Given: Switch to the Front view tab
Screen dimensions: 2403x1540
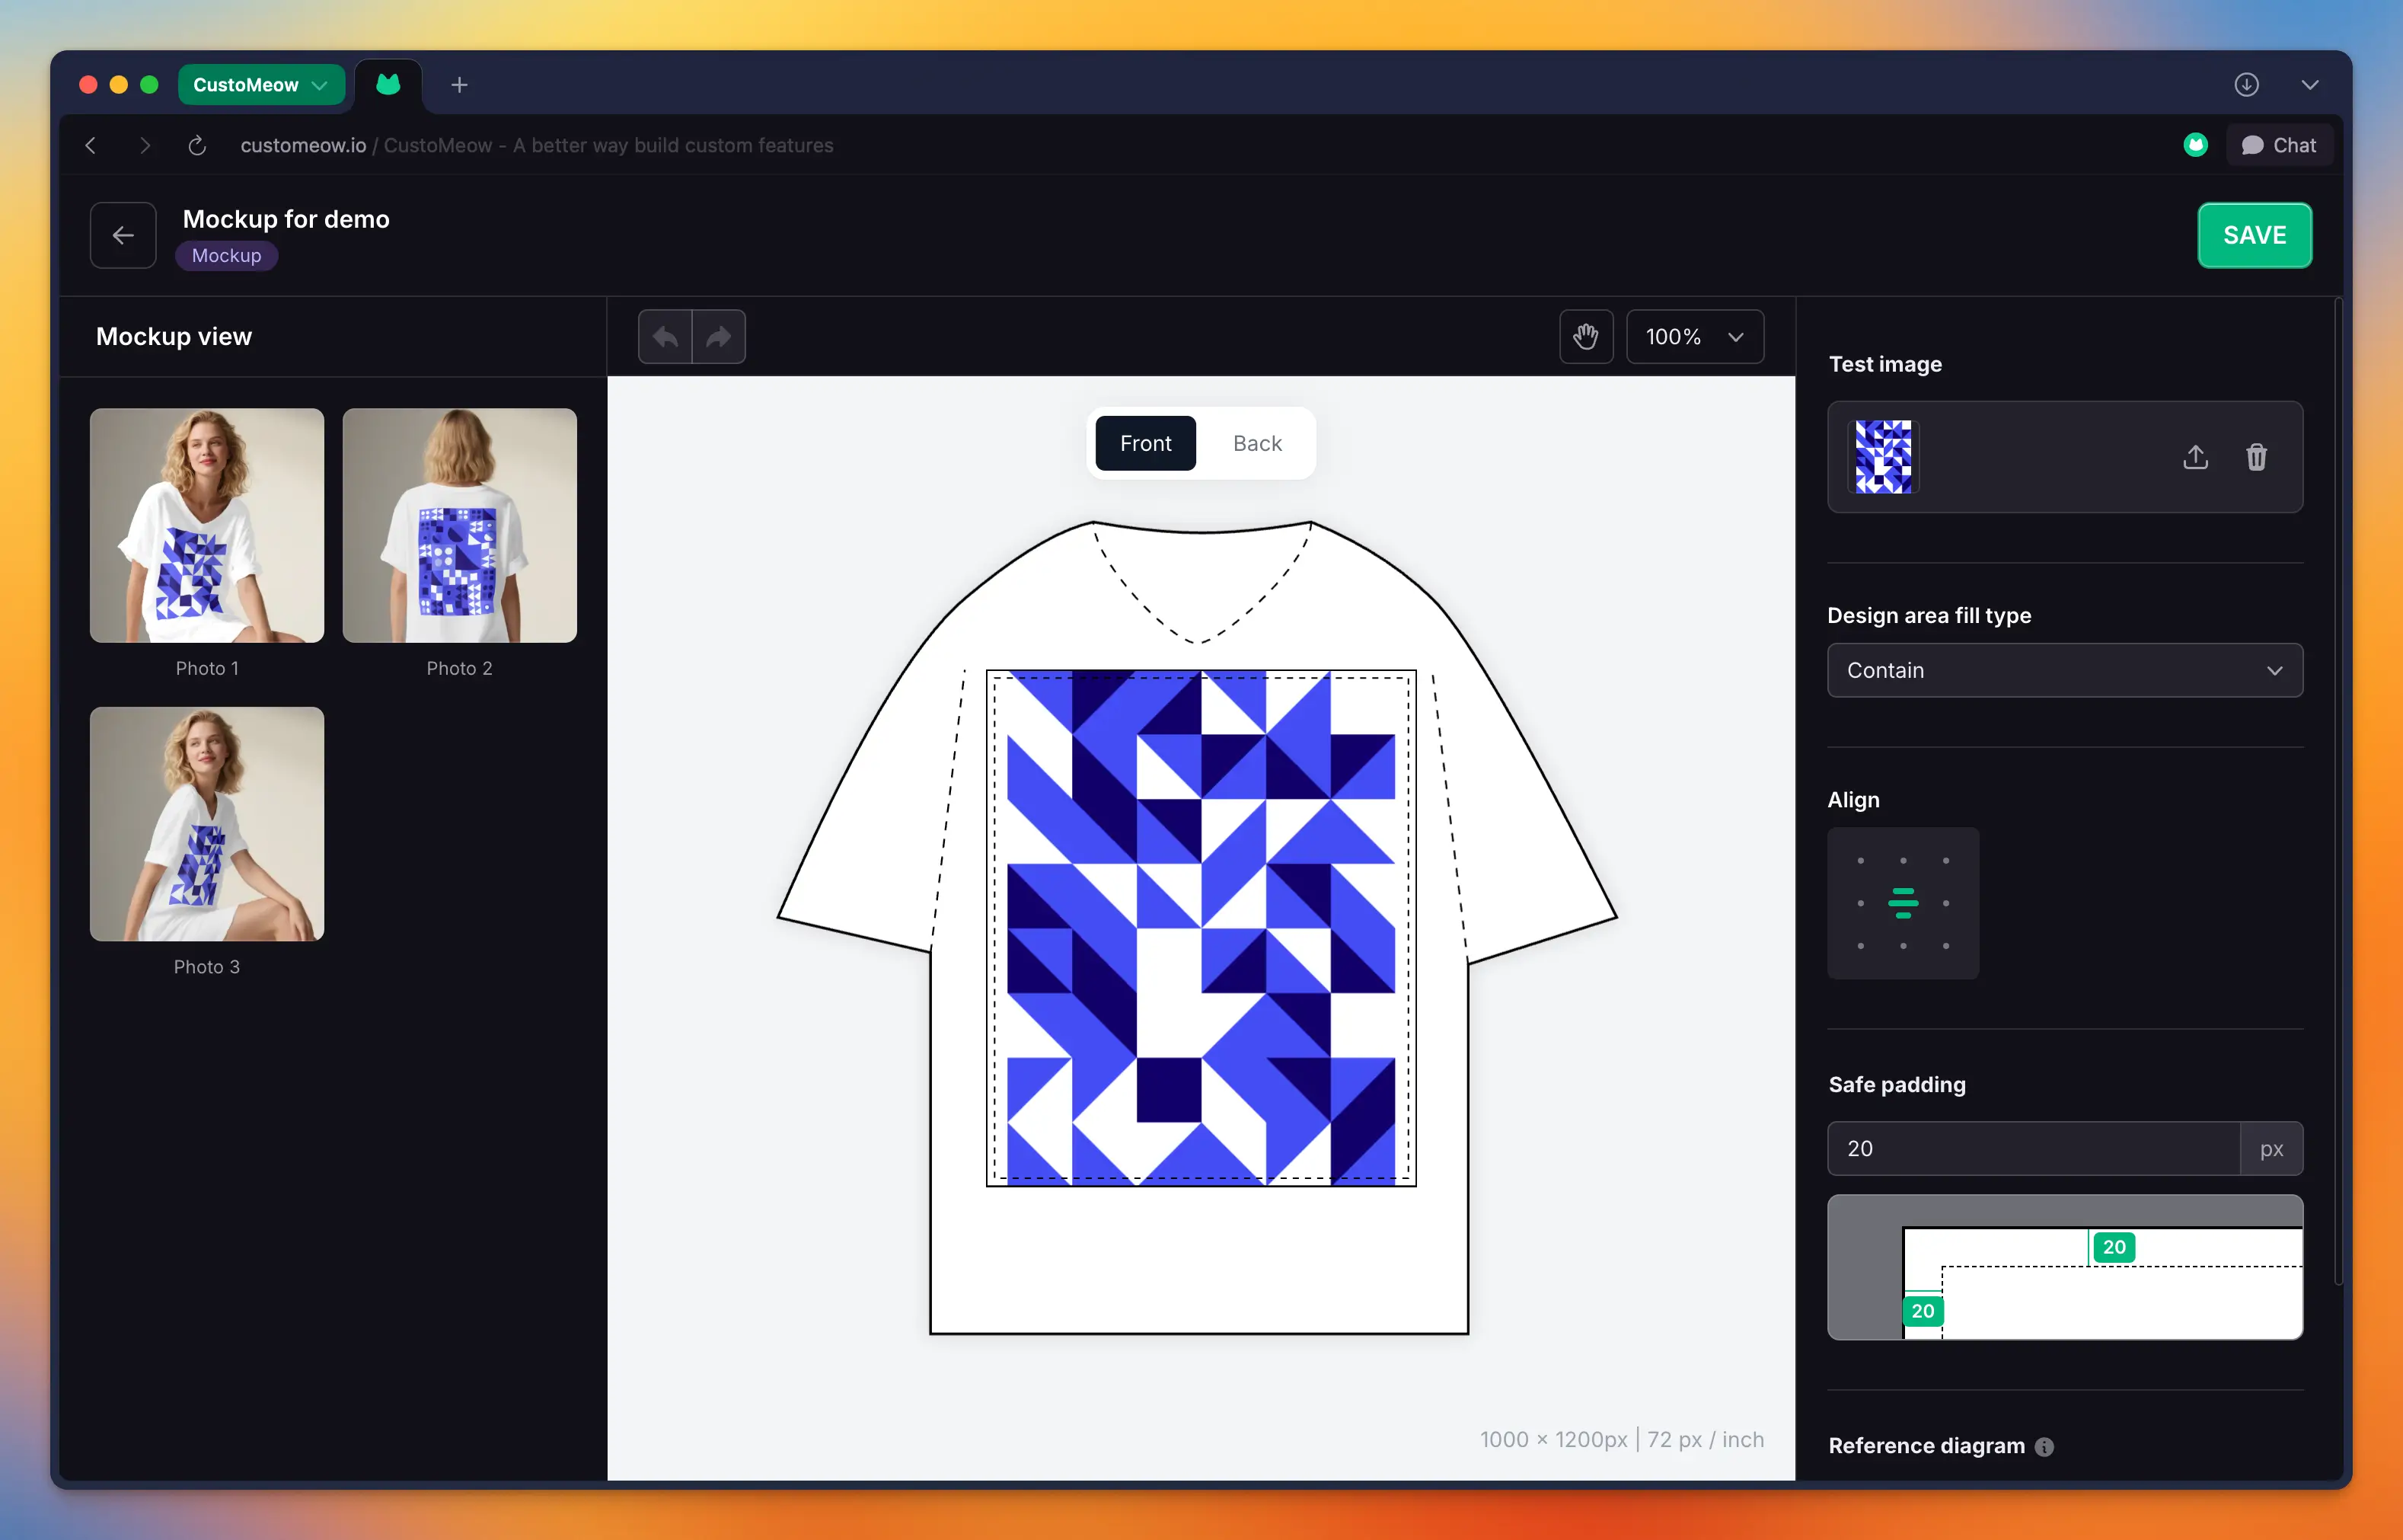Looking at the screenshot, I should (1144, 443).
